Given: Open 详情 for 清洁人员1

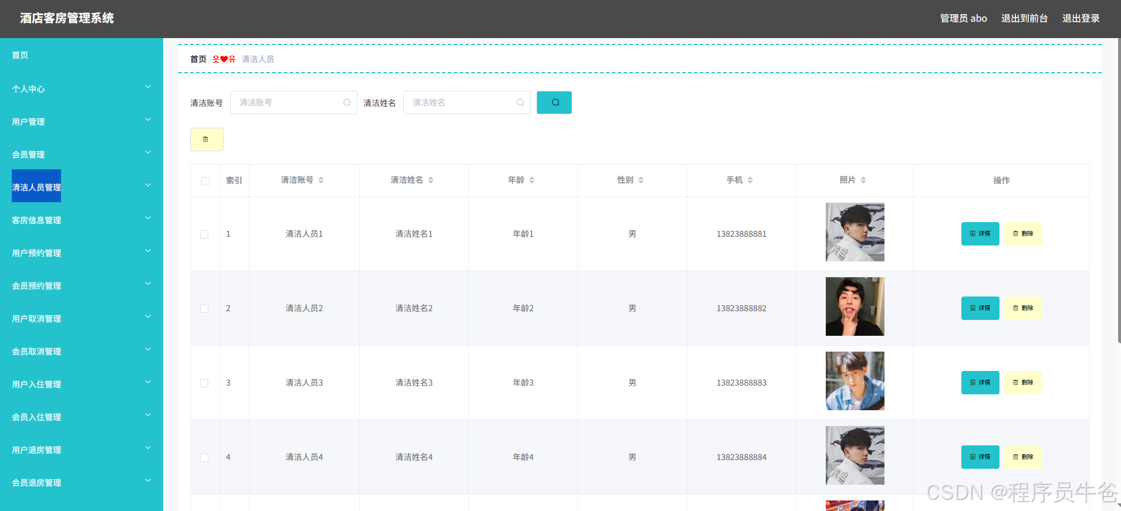Looking at the screenshot, I should coord(980,234).
